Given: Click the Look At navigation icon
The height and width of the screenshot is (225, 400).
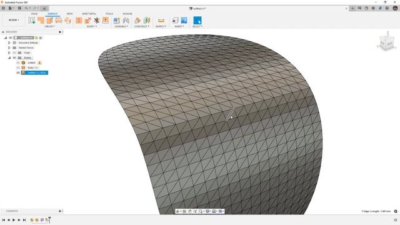Looking at the screenshot, I should pos(184,211).
